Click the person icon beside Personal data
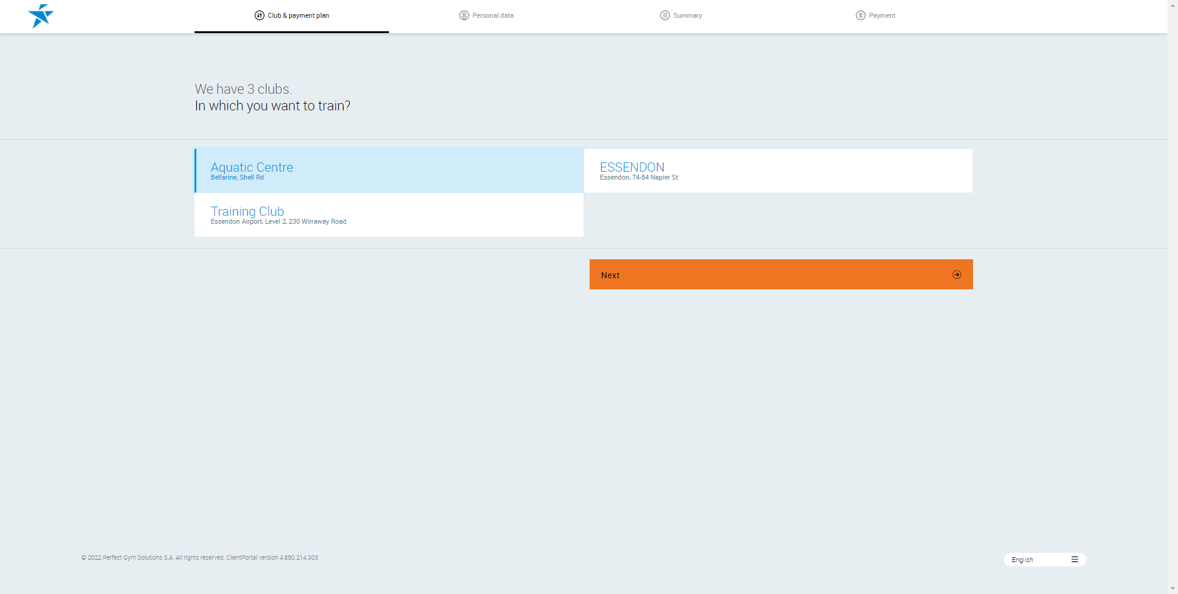Viewport: 1178px width, 594px height. (464, 15)
